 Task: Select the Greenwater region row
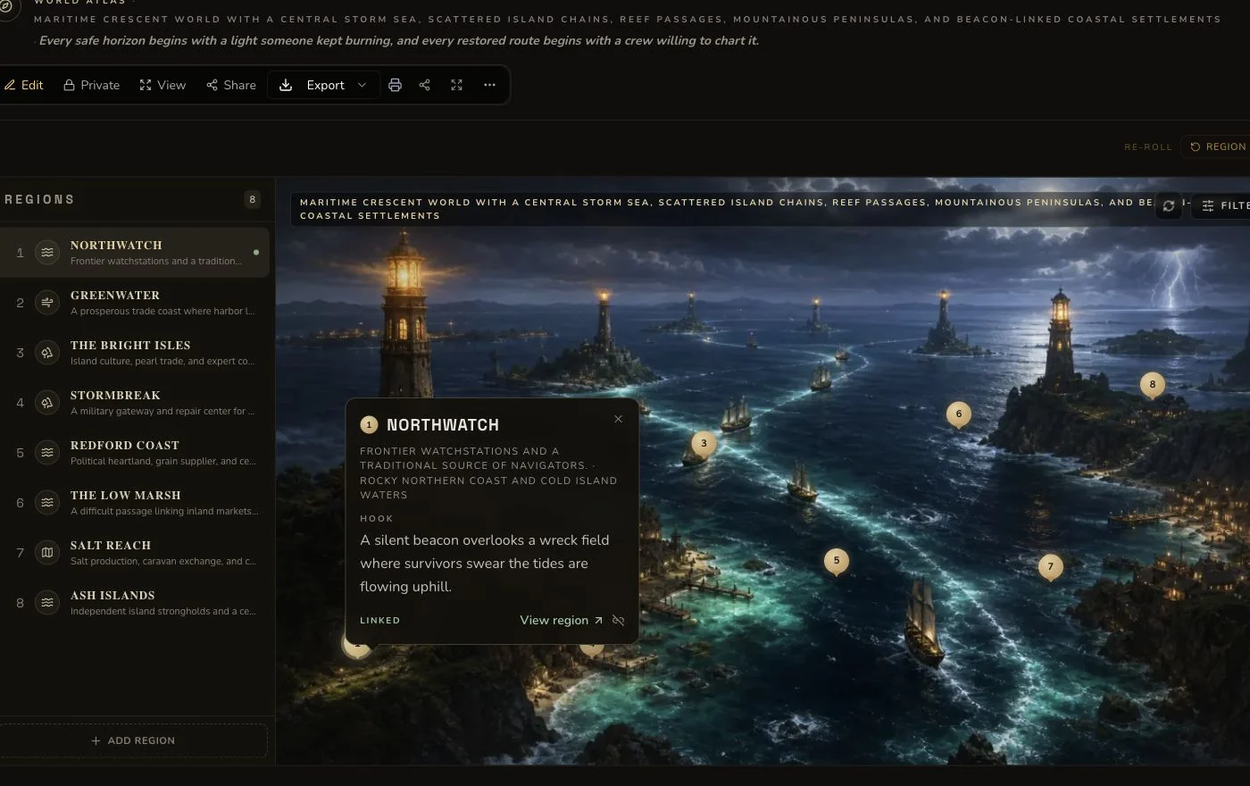click(134, 303)
